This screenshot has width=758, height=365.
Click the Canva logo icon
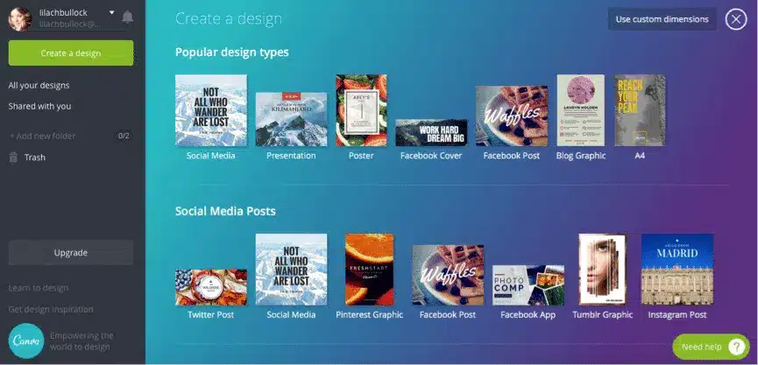[25, 340]
